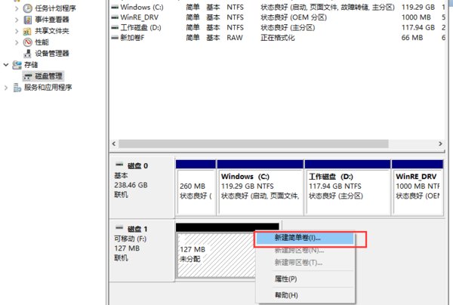Select 任务计划程序 tree label
453x305 pixels.
coord(55,8)
